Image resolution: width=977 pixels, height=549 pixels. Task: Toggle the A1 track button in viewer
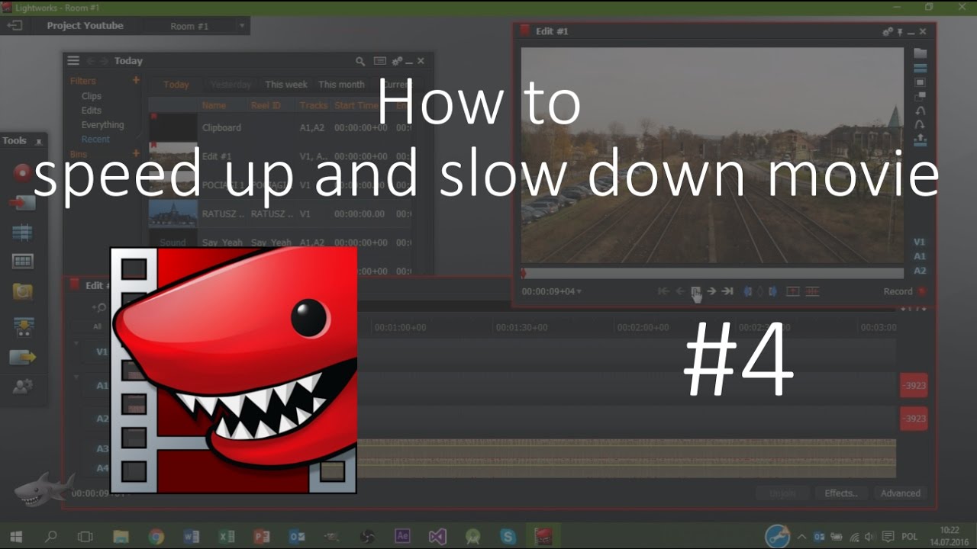pyautogui.click(x=920, y=256)
